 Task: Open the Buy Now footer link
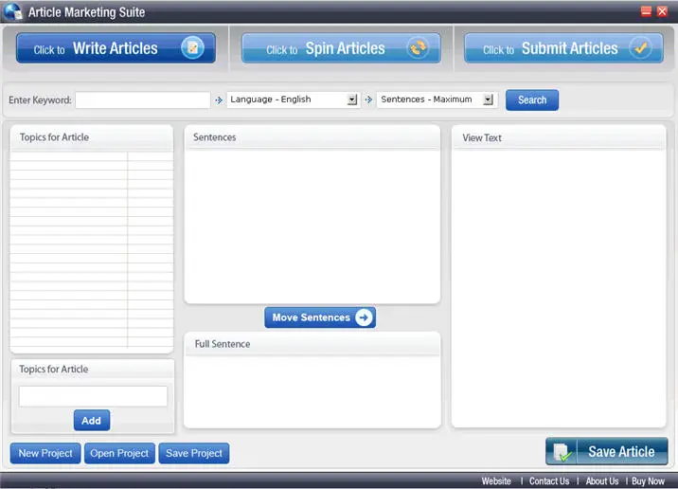(648, 480)
